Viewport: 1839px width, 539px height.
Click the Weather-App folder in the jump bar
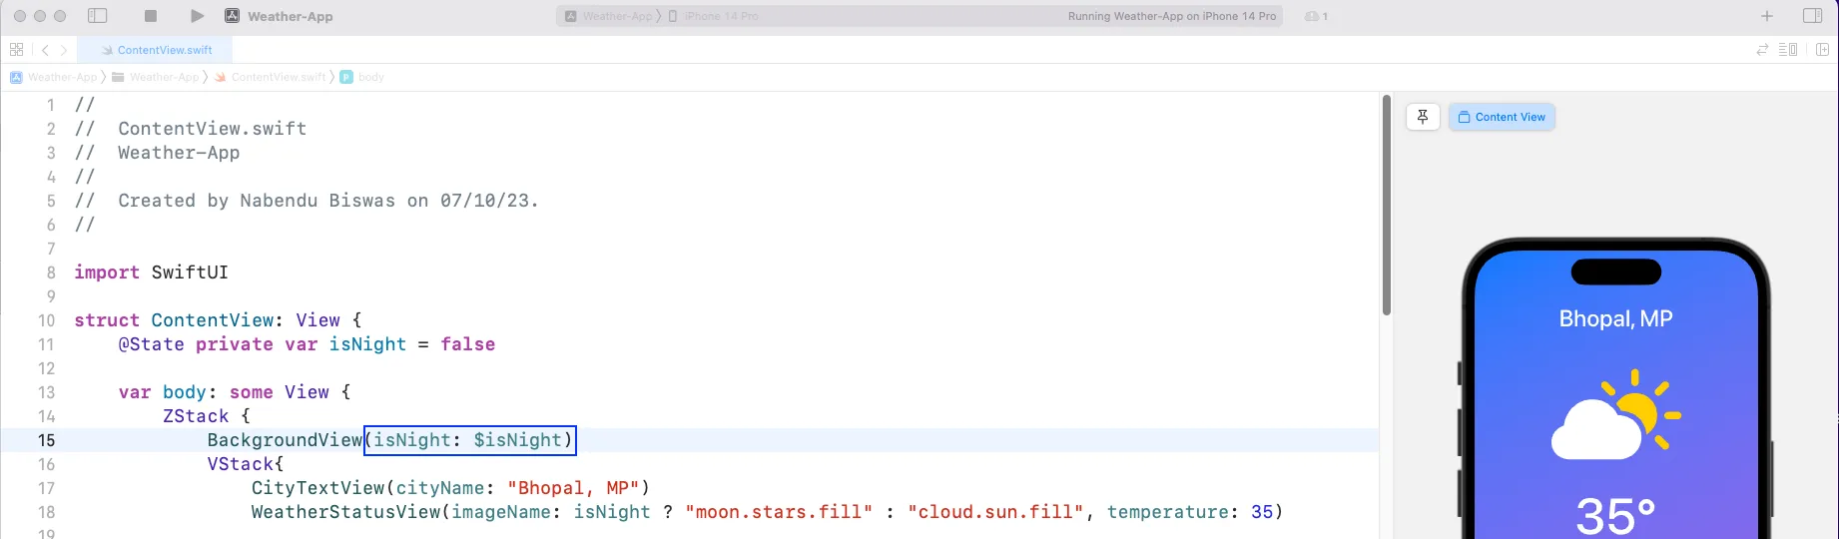(156, 77)
